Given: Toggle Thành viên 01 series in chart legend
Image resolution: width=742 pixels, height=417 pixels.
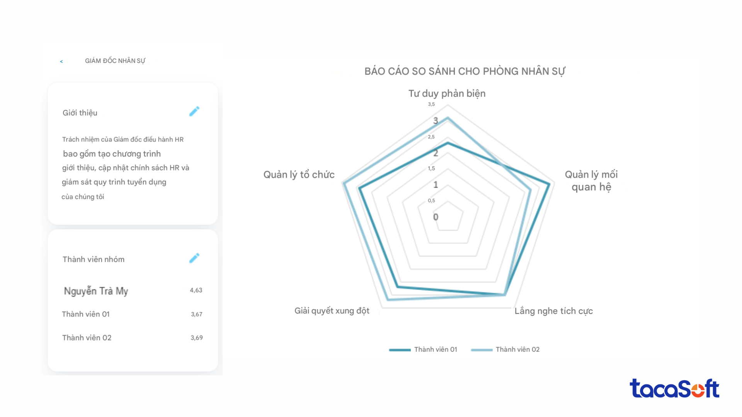Looking at the screenshot, I should pos(435,349).
